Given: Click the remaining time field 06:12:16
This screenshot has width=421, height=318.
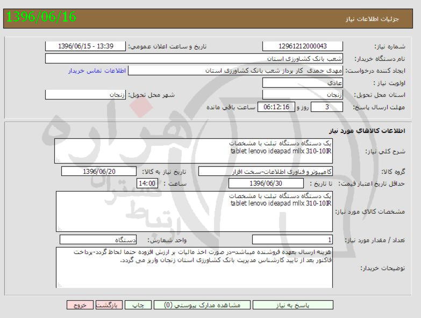Looking at the screenshot, I should (x=277, y=107).
